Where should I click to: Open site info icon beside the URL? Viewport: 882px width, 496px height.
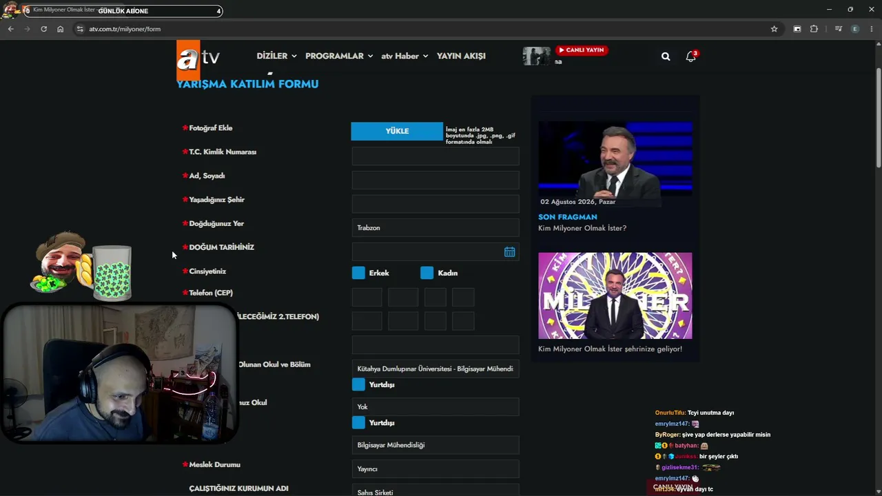80,29
